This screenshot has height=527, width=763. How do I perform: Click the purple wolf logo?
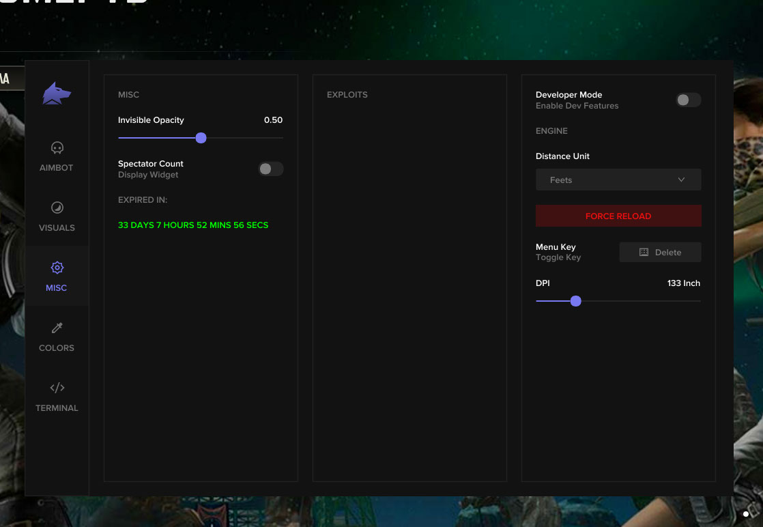tap(57, 94)
